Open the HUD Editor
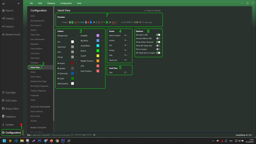The width and height of the screenshot is (256, 144). (x=11, y=100)
